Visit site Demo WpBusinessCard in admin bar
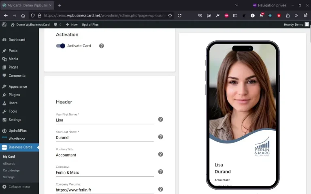Image resolution: width=311 pixels, height=194 pixels. pyautogui.click(x=30, y=25)
